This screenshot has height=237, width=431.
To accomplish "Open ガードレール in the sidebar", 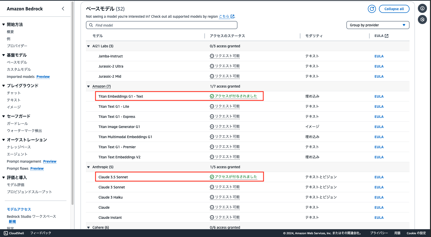I will (x=17, y=124).
